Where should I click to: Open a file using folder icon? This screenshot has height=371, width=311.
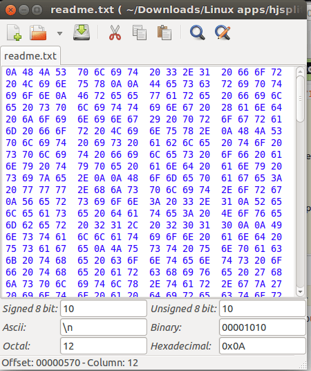(38, 33)
